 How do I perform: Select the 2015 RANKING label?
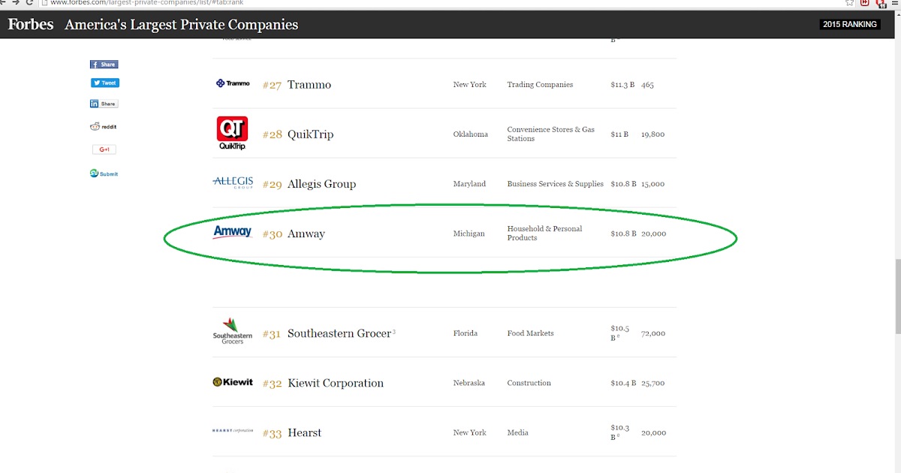click(849, 24)
